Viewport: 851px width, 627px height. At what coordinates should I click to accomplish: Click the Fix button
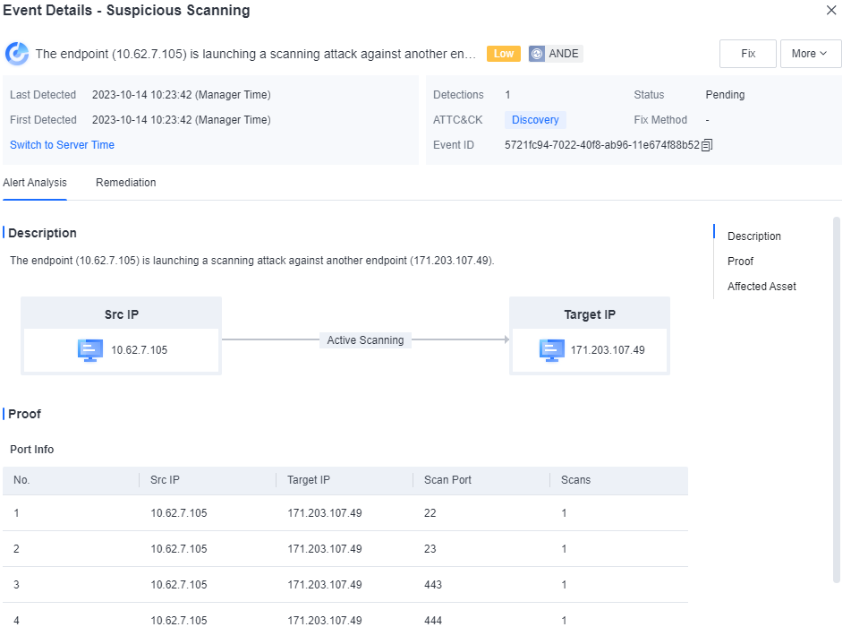[x=747, y=54]
